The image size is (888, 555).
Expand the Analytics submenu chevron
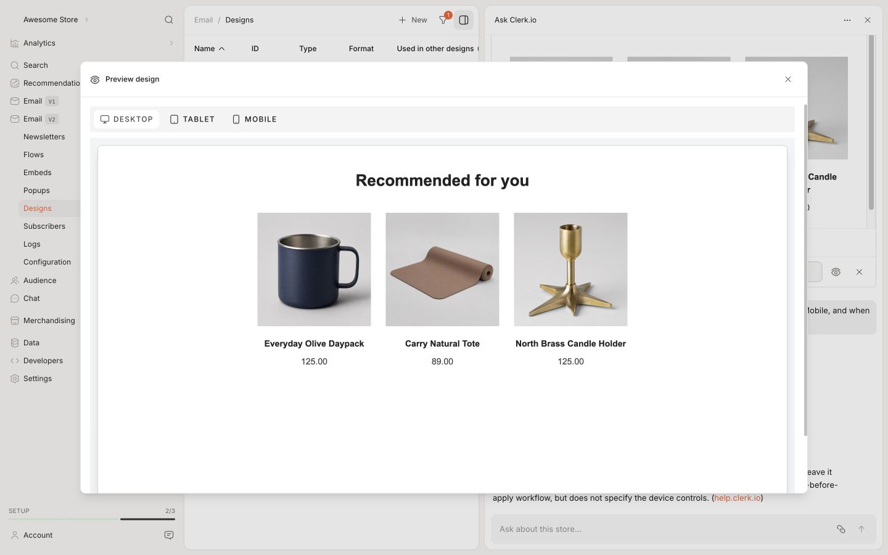tap(171, 43)
